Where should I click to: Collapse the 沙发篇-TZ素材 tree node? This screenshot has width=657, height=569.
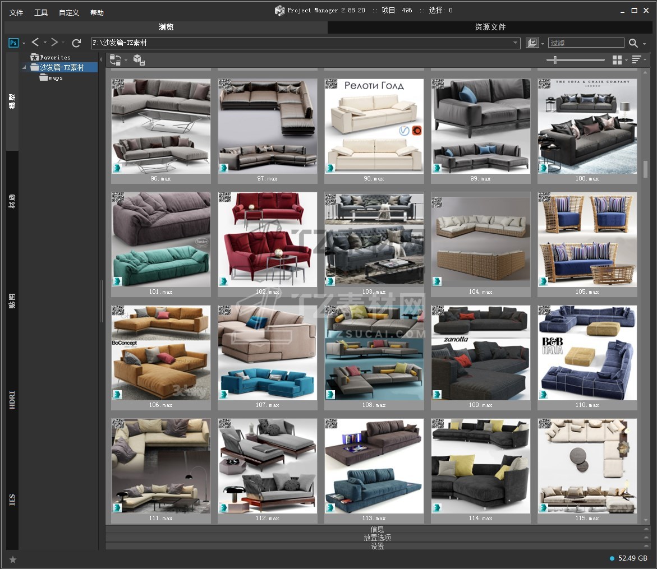[x=24, y=68]
